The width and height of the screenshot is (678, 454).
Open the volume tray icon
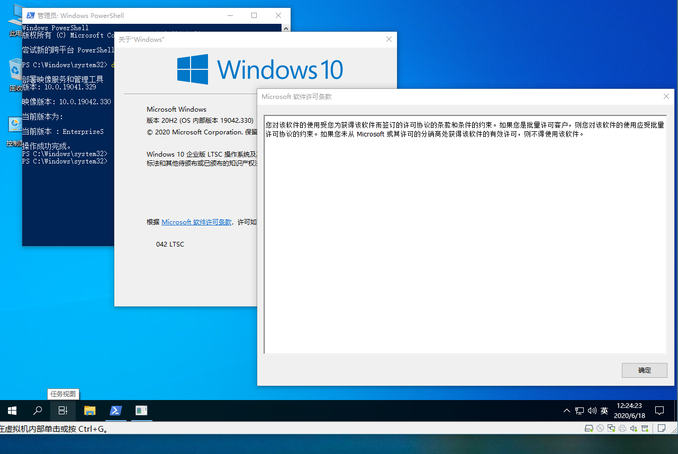coord(592,411)
